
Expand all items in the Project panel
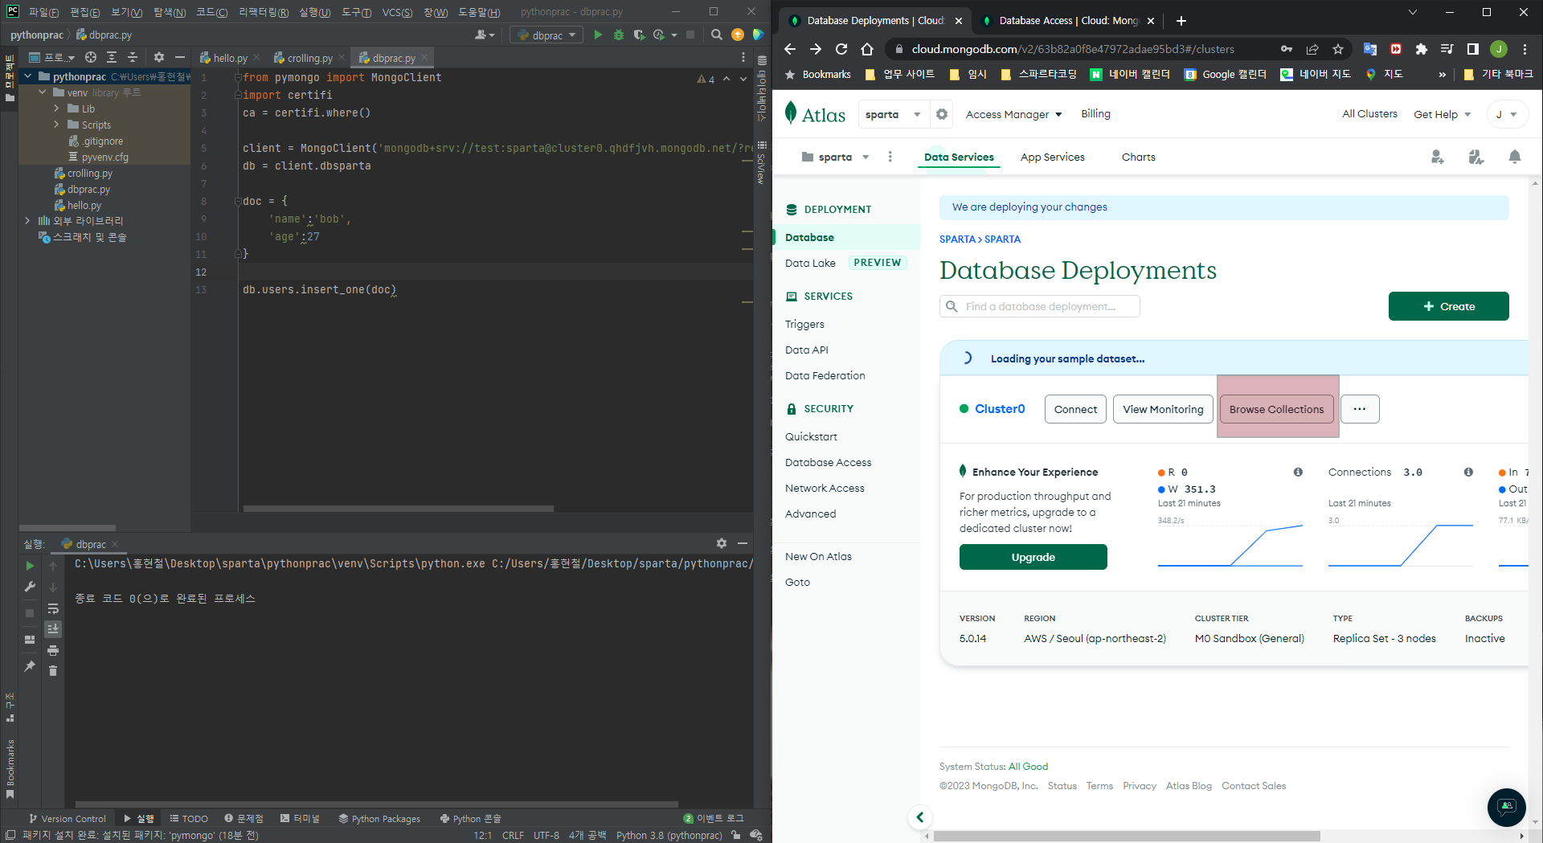click(112, 57)
